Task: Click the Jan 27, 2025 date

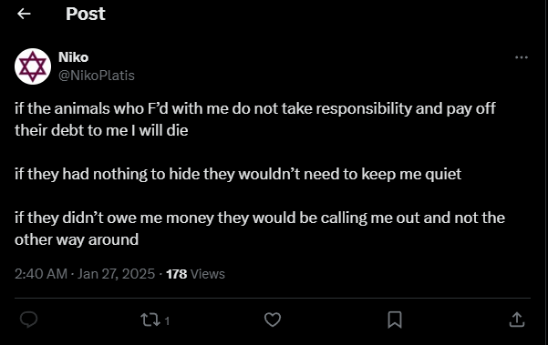Action: pos(116,274)
